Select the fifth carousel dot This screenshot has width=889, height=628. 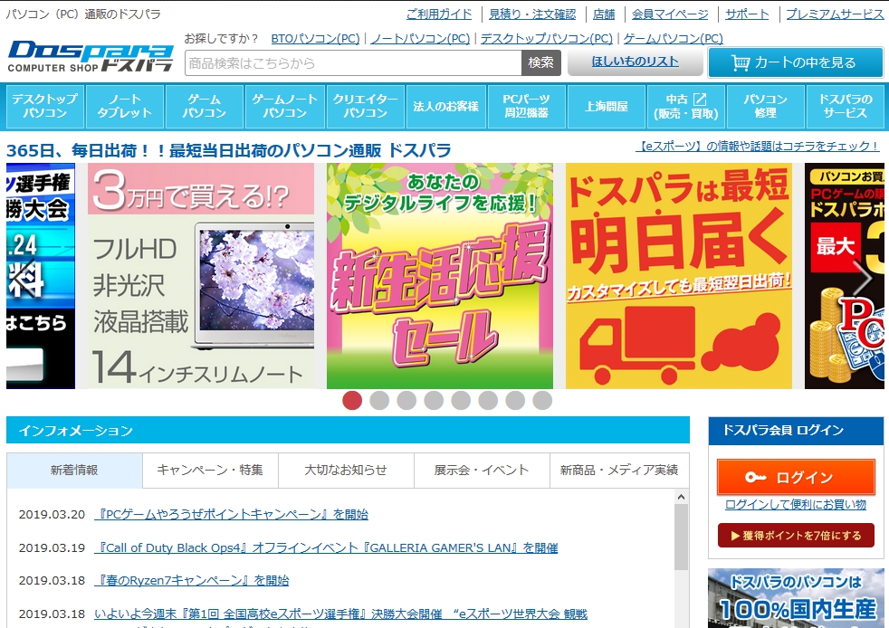[461, 400]
